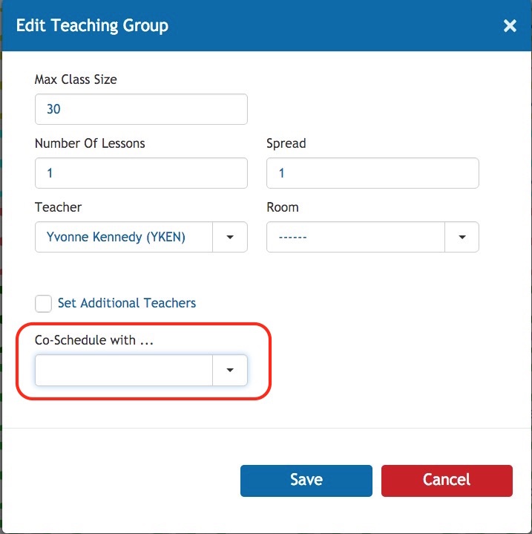The image size is (532, 534).
Task: Click the Set Additional Teachers label text
Action: [127, 303]
